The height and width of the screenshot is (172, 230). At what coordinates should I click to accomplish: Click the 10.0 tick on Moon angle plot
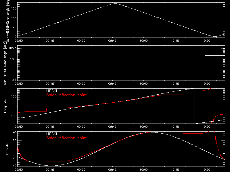point(13,59)
